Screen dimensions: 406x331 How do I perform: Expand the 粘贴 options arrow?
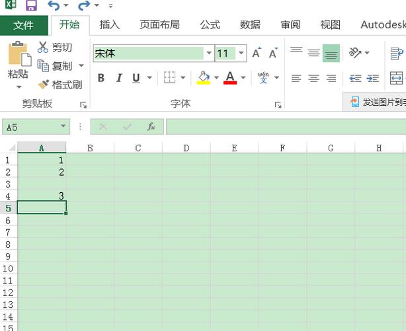(x=19, y=87)
